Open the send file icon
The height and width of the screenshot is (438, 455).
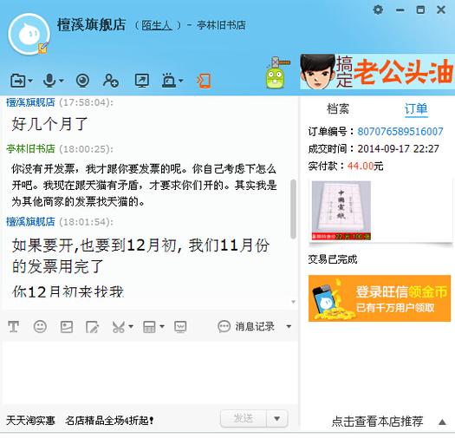[x=18, y=81]
